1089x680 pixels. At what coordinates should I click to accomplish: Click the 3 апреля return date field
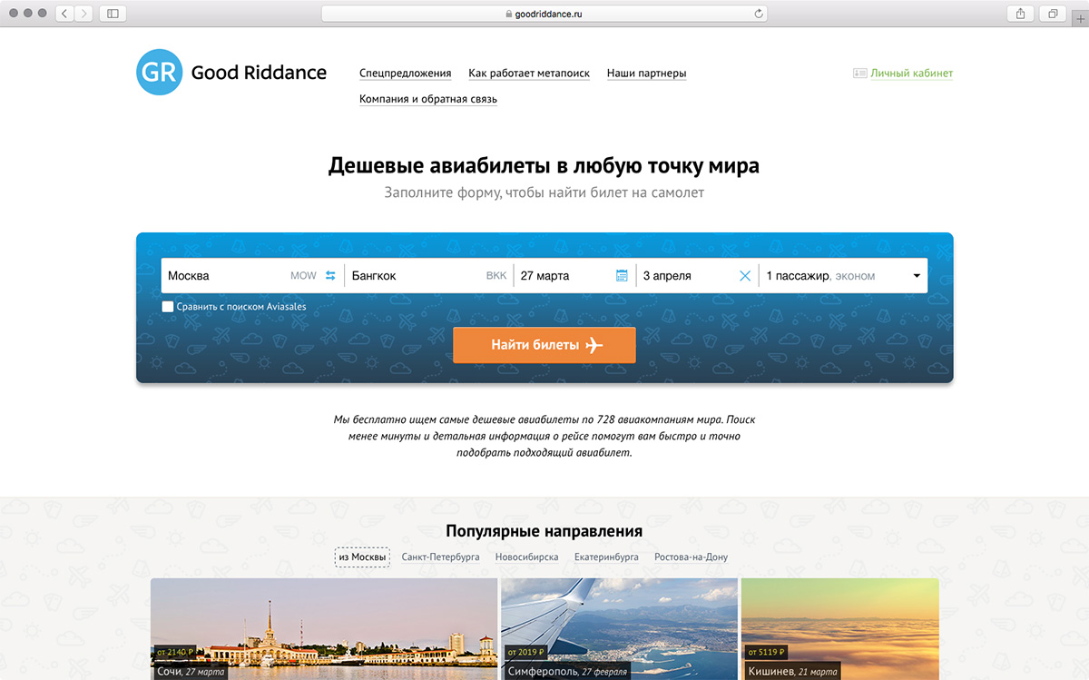tap(698, 276)
